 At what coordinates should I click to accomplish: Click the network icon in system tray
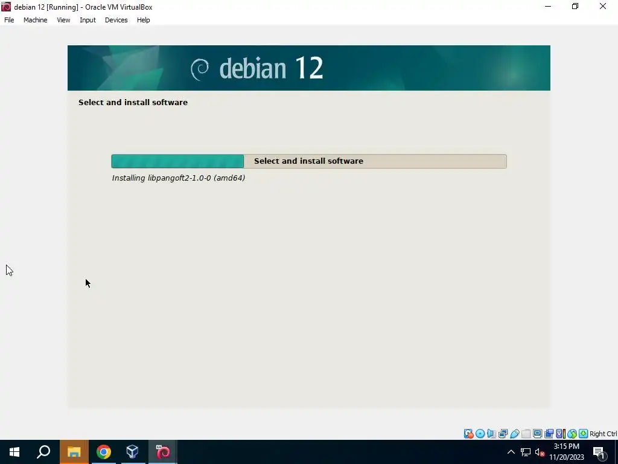[526, 452]
